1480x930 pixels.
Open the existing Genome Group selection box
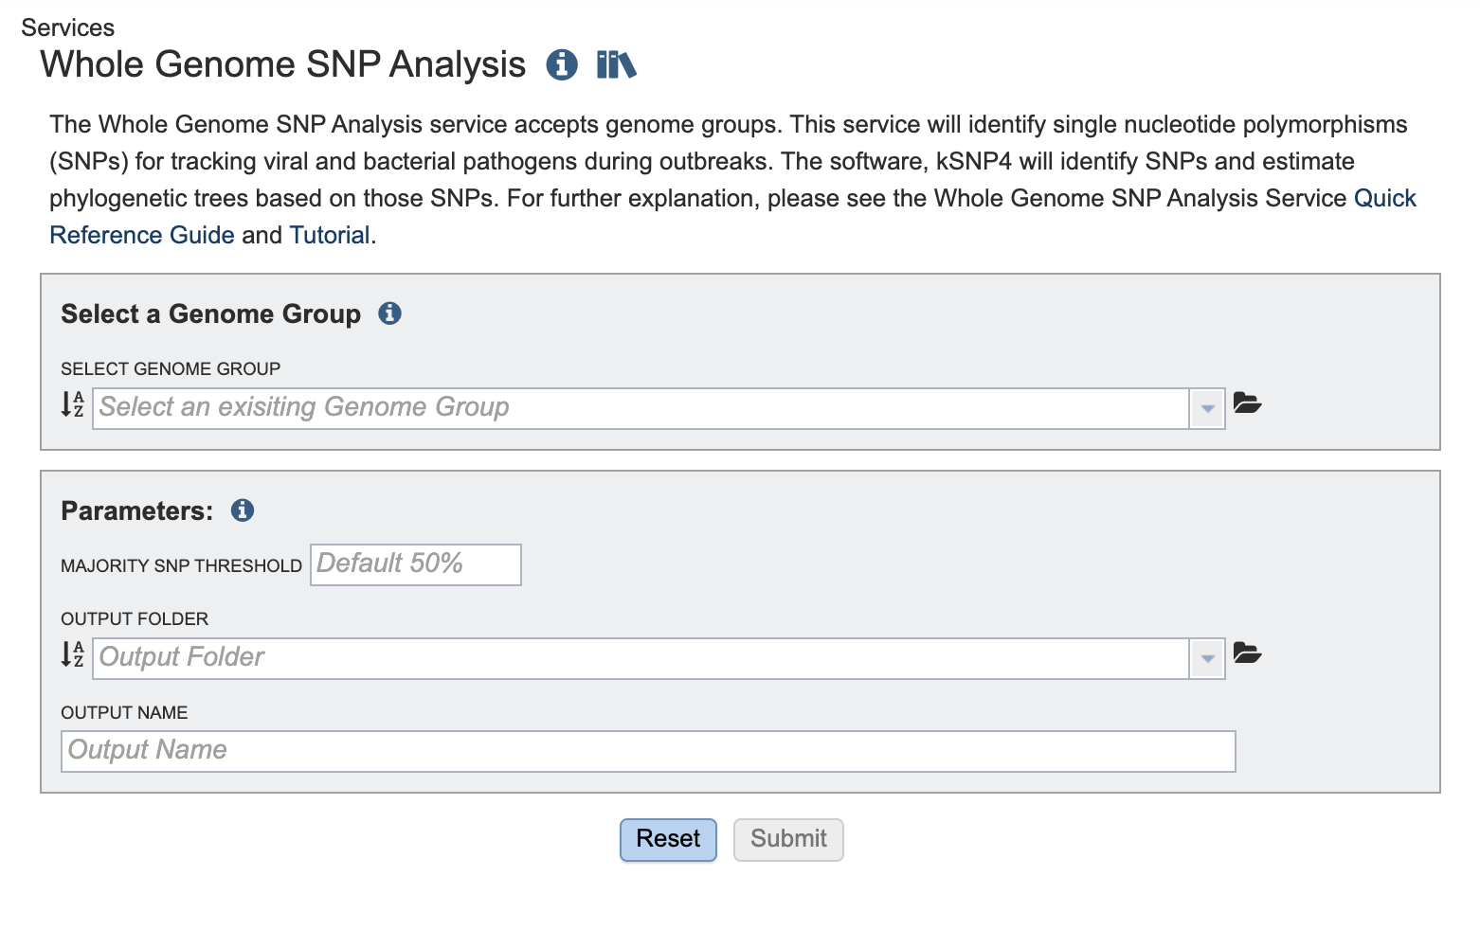(569, 407)
